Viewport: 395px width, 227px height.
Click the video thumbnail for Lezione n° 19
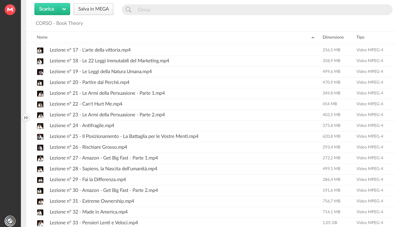coord(40,72)
